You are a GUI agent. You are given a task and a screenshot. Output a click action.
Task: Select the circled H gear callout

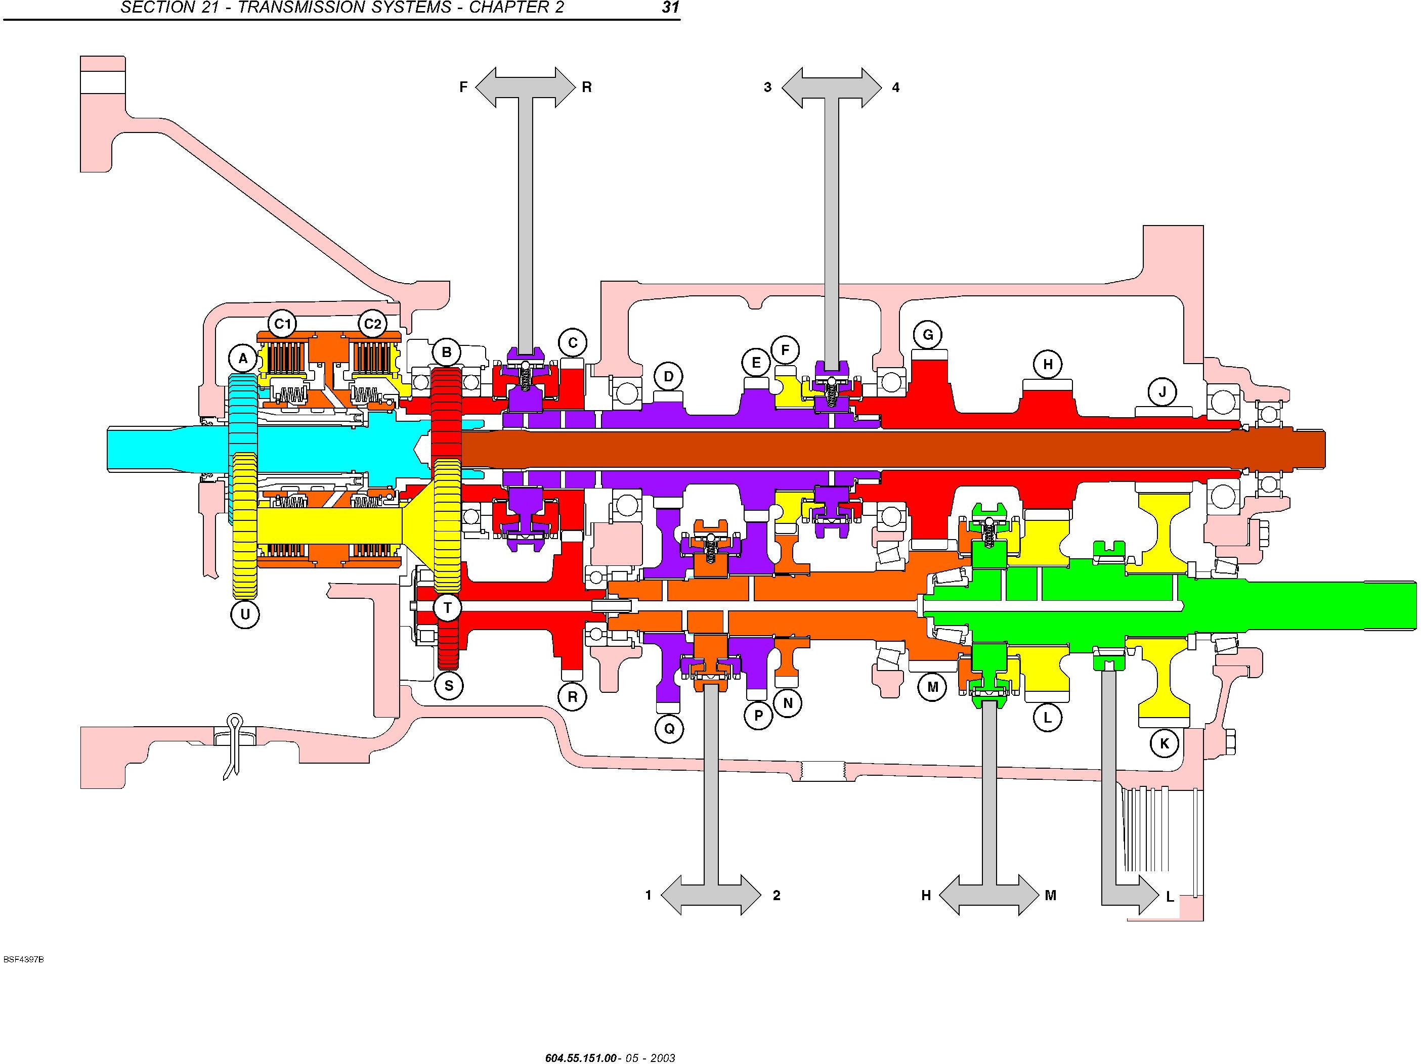1048,365
